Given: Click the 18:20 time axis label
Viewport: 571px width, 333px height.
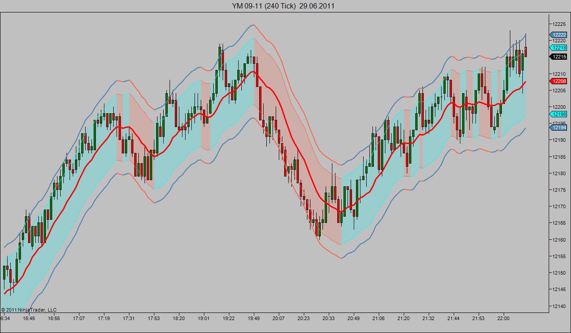Looking at the screenshot, I should [179, 319].
